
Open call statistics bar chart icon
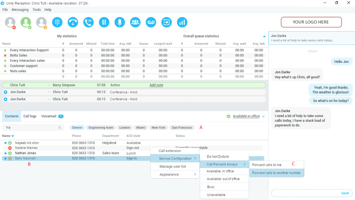tap(182, 22)
